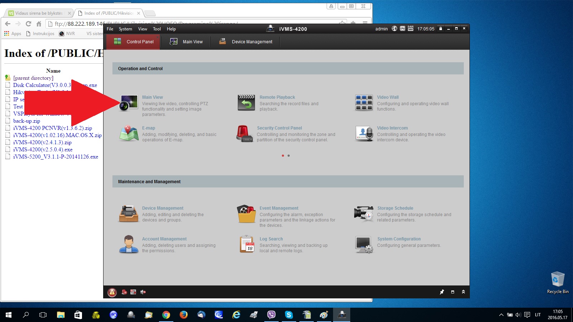
Task: Switch to the Device Management tab
Action: [246, 42]
